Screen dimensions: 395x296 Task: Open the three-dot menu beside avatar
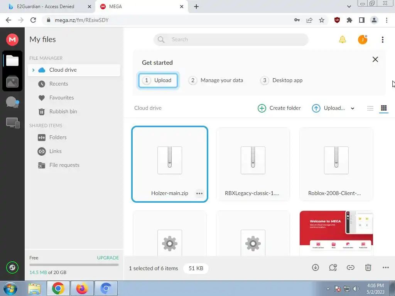tap(382, 40)
